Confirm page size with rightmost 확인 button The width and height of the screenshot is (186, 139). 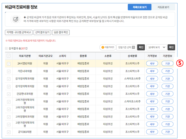[171, 47]
